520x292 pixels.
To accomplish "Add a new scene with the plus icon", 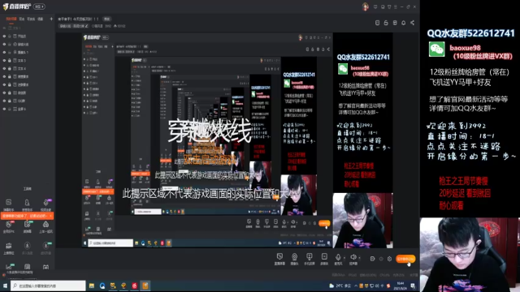I will click(51, 19).
